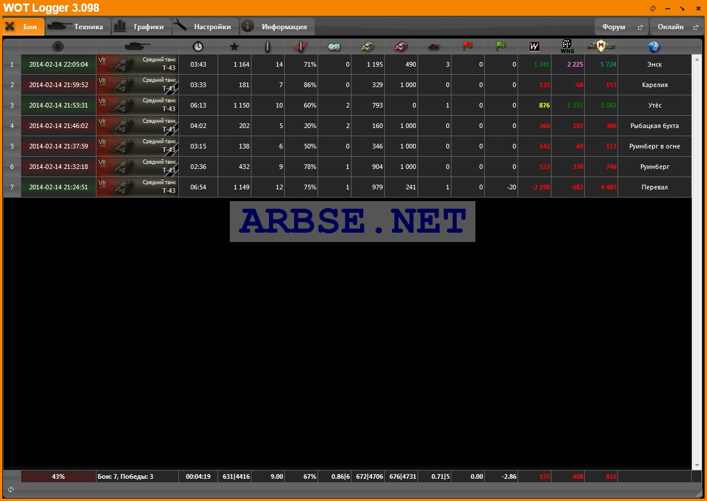Viewport: 707px width, 501px height.
Task: Click the diagonal arrow resize icon in title bar
Action: pyautogui.click(x=682, y=8)
